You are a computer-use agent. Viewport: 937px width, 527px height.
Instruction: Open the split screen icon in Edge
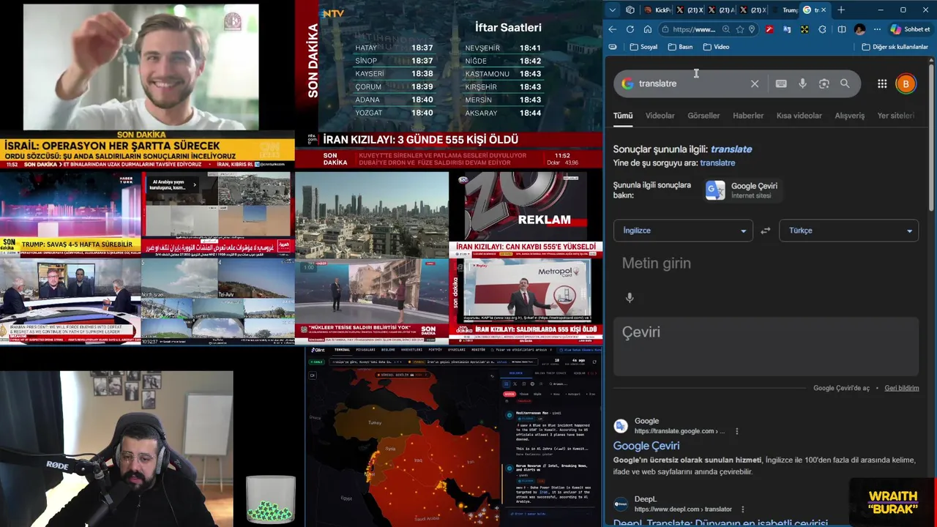[842, 29]
